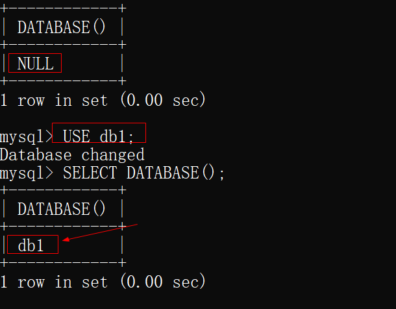The width and height of the screenshot is (396, 309).
Task: Click the db1 result value
Action: (31, 245)
